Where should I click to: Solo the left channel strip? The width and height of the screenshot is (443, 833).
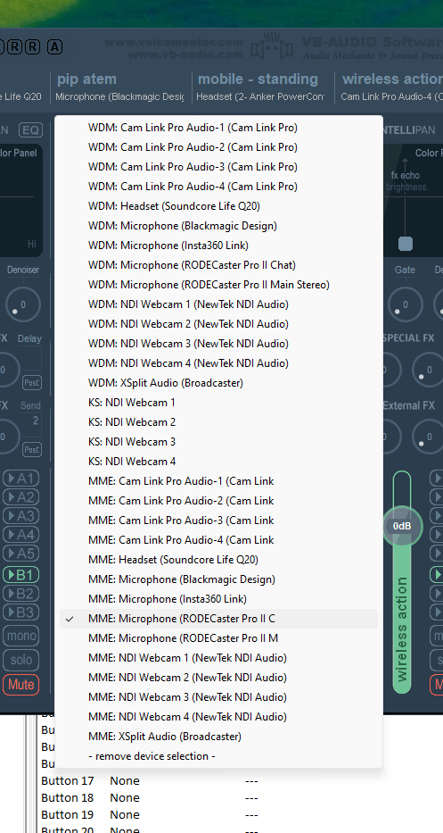click(x=21, y=660)
